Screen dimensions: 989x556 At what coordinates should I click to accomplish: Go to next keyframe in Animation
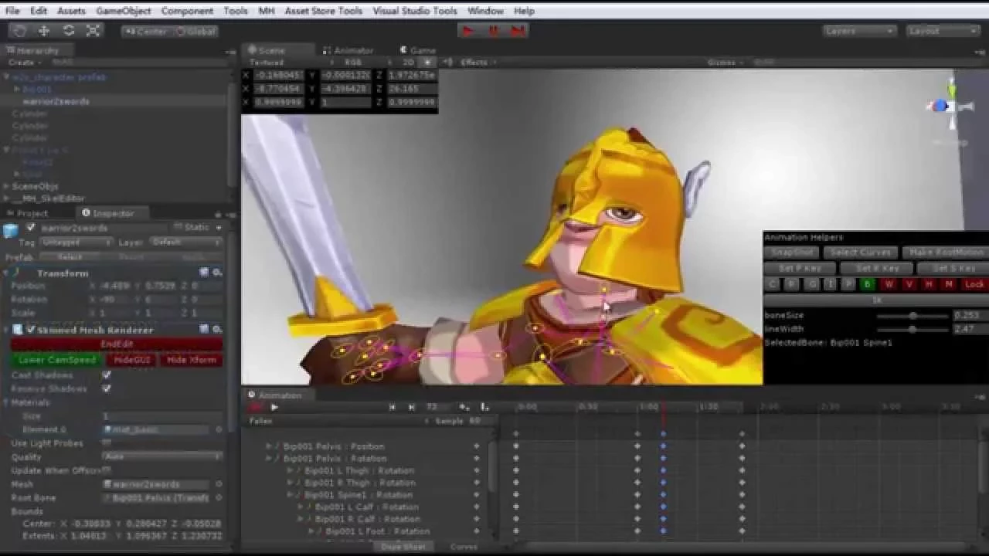tap(411, 407)
